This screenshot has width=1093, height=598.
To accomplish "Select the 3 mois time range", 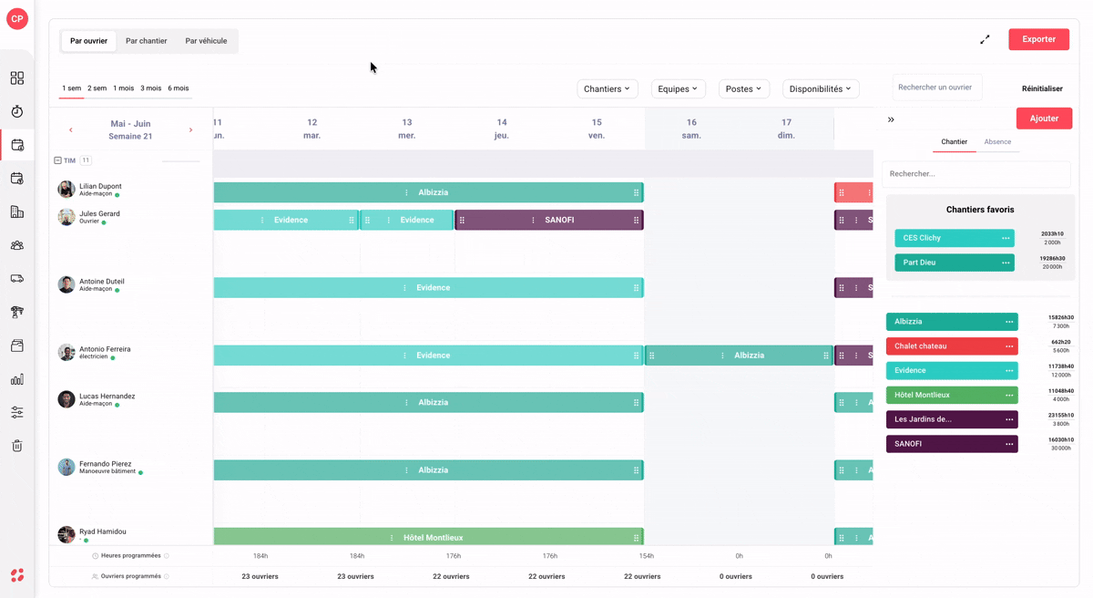I will (151, 88).
